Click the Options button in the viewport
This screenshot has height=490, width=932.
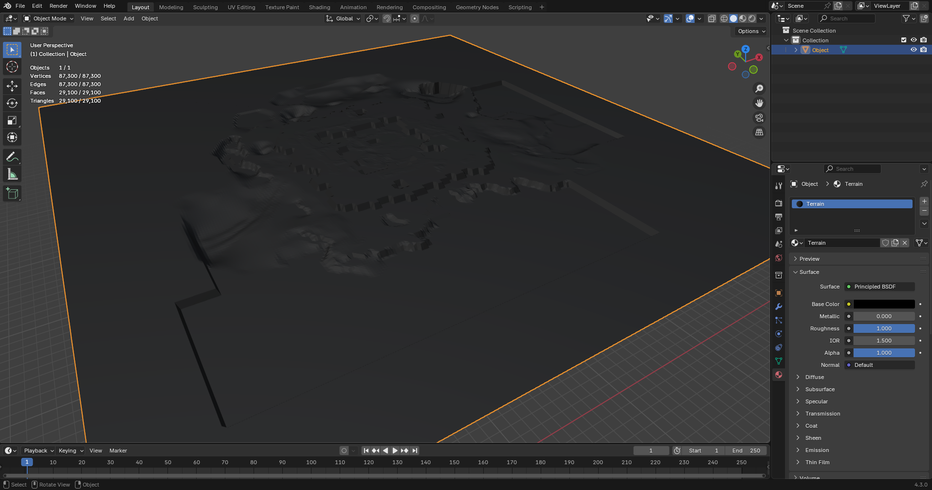click(x=751, y=31)
